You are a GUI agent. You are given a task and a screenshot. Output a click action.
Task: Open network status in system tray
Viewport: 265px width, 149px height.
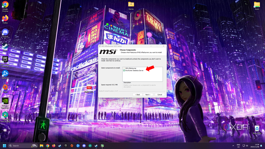click(243, 146)
